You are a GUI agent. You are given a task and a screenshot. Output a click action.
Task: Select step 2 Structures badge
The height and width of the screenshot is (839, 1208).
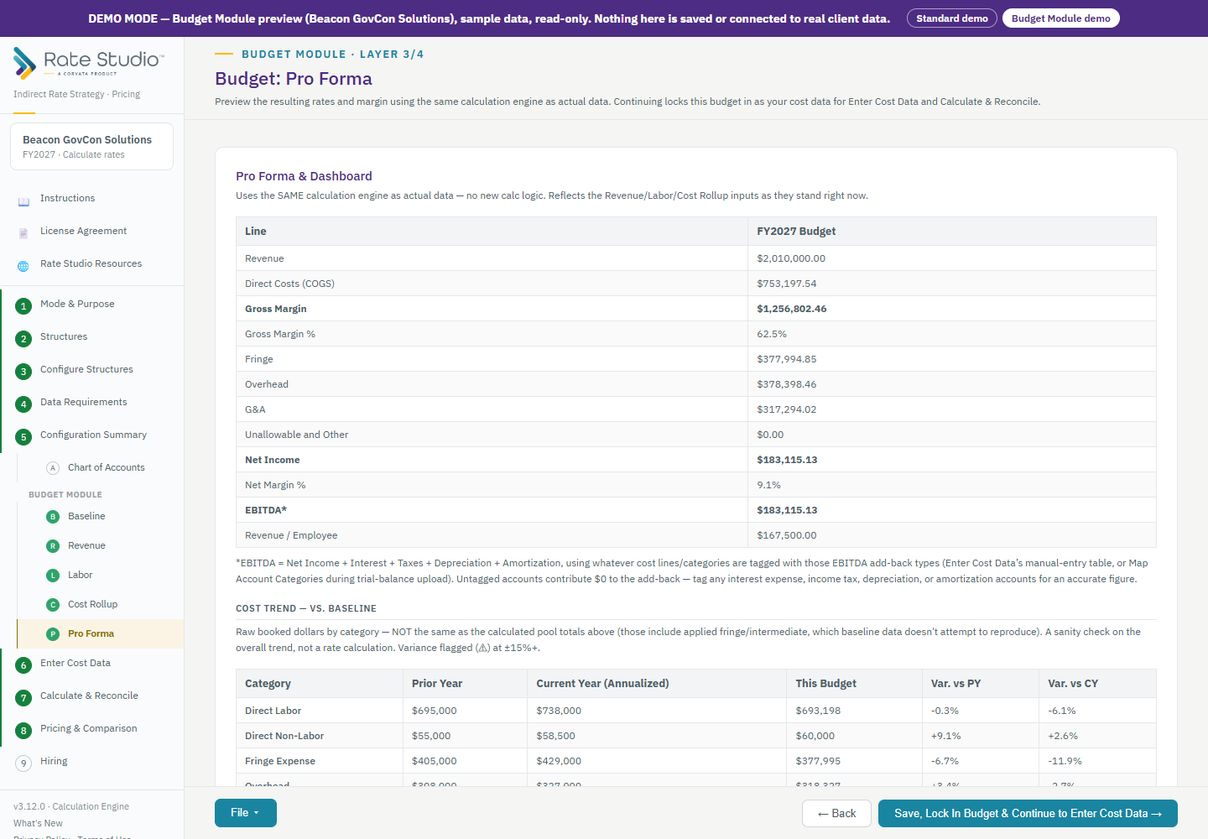[23, 339]
